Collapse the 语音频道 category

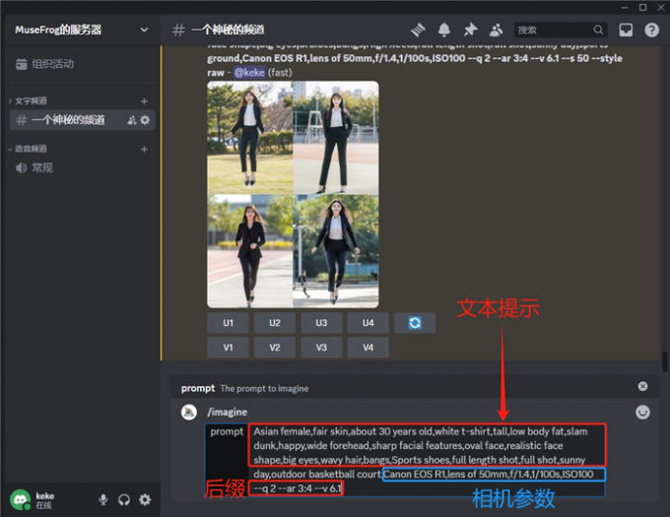coord(29,149)
